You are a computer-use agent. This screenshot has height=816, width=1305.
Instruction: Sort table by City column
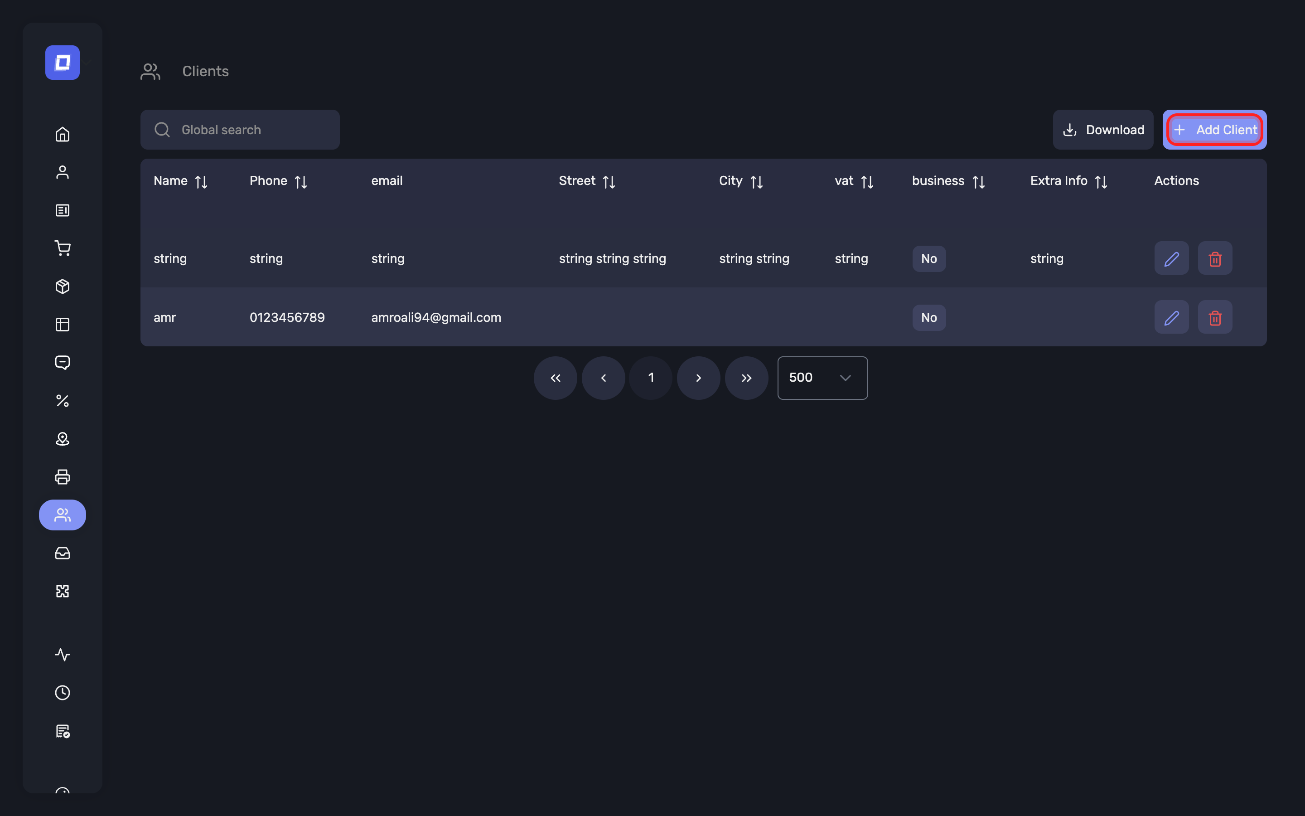tap(757, 182)
